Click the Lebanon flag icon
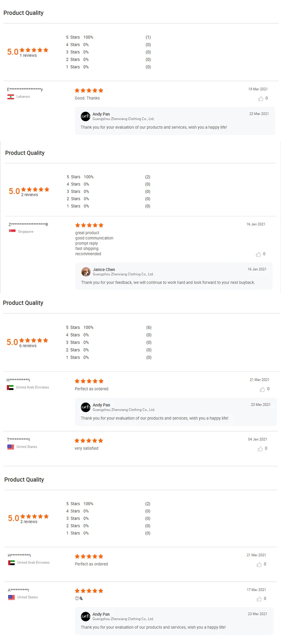The width and height of the screenshot is (281, 639). click(x=11, y=97)
